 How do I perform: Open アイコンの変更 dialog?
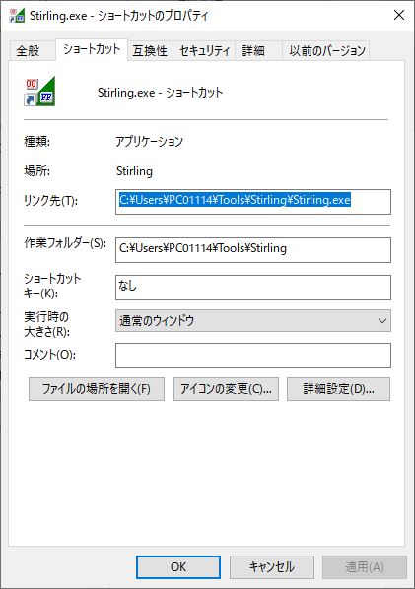coord(226,389)
